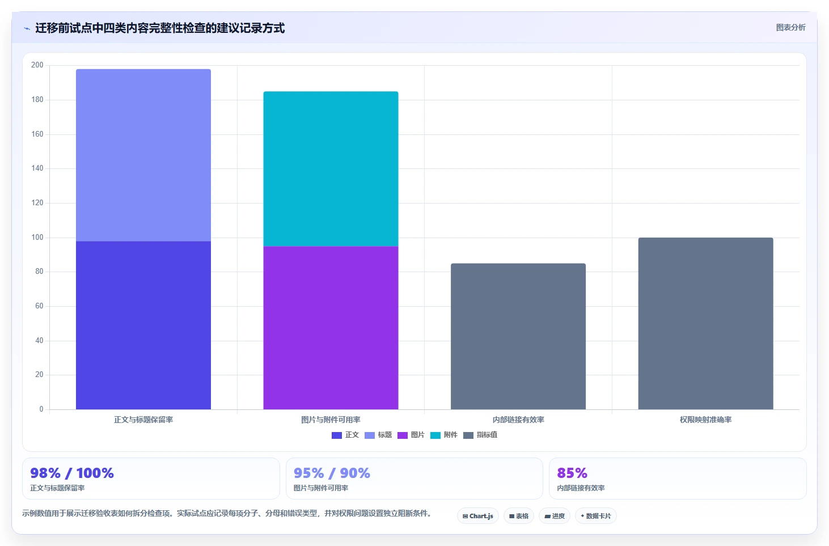Viewport: 829px width, 546px height.
Task: Select the cyan 附件 bar segment
Action: coord(331,169)
